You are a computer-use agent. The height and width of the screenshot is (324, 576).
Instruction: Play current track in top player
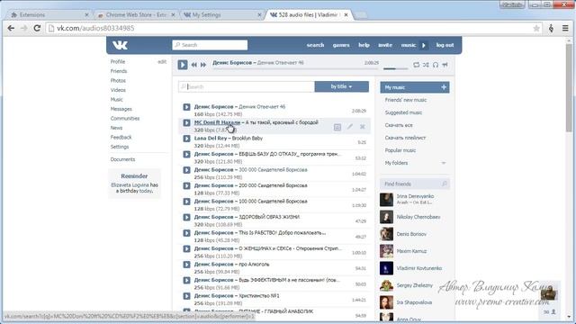pos(183,65)
